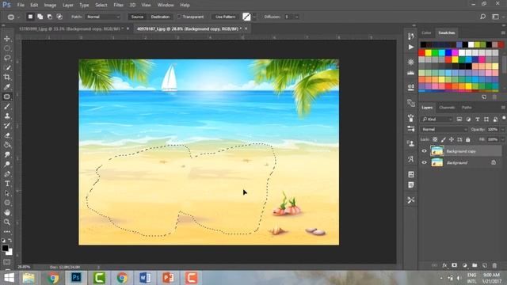
Task: Add a layer mask
Action: (454, 265)
